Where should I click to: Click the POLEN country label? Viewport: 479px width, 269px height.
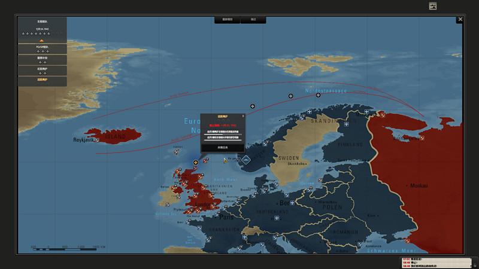click(x=333, y=207)
